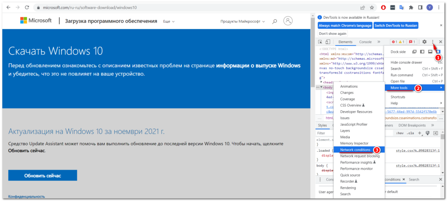Dock DevTools to the bottom
This screenshot has width=447, height=201.
coord(430,52)
